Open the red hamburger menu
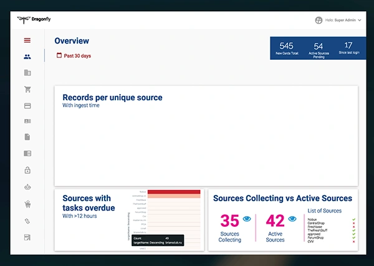The image size is (374, 266). 27,40
